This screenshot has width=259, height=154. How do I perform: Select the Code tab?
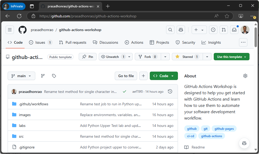click(x=15, y=42)
